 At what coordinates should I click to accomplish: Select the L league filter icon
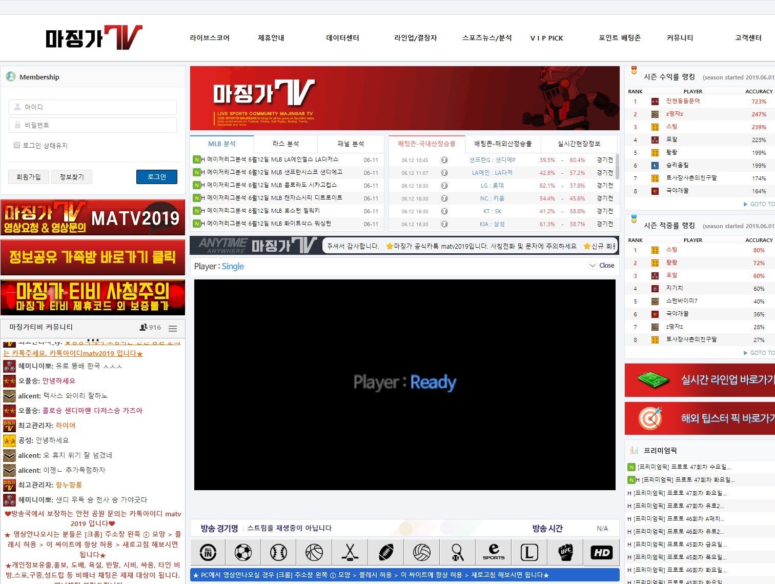point(529,552)
